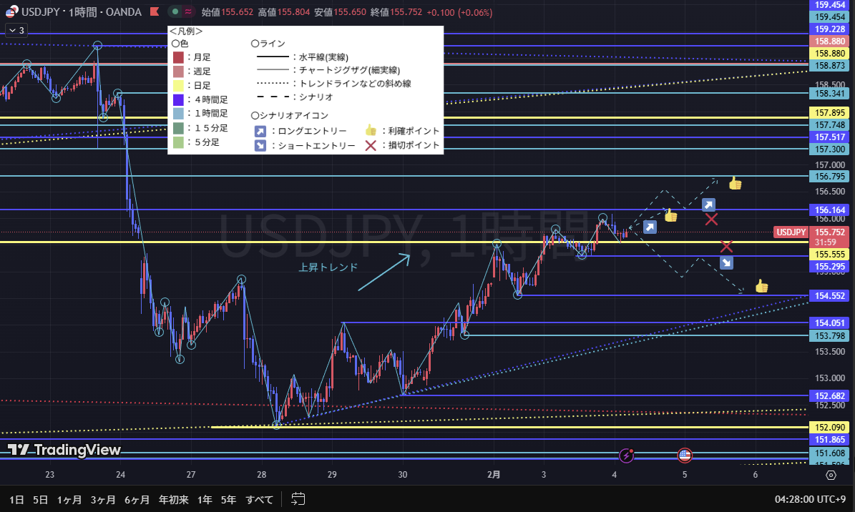This screenshot has height=512, width=855.
Task: Toggle the green market status dot
Action: [175, 12]
